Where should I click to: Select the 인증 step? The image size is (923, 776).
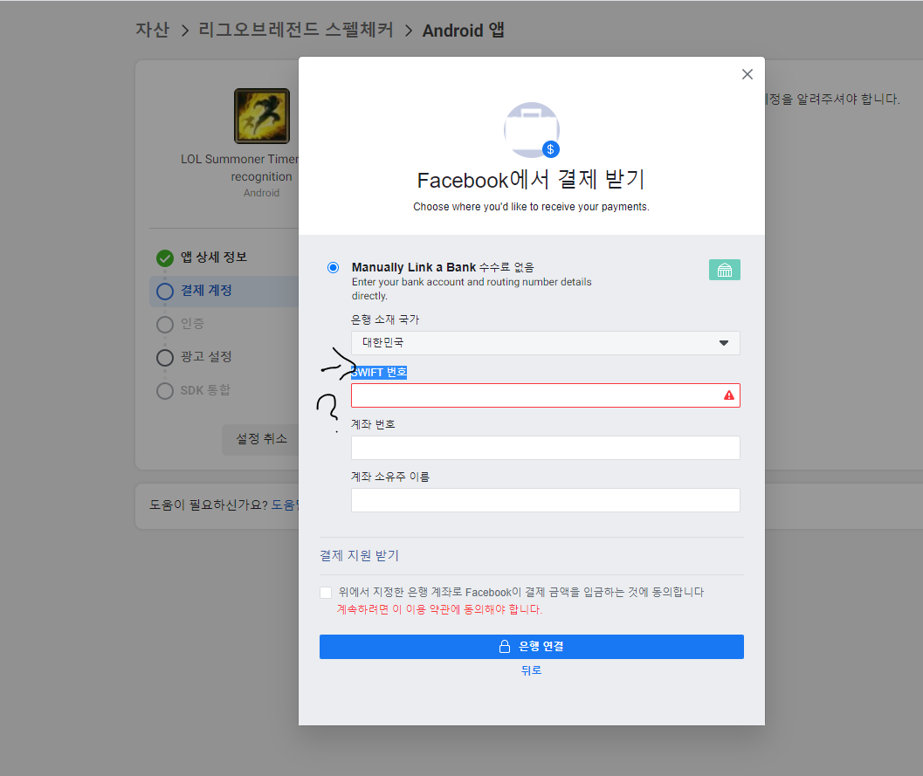(192, 324)
